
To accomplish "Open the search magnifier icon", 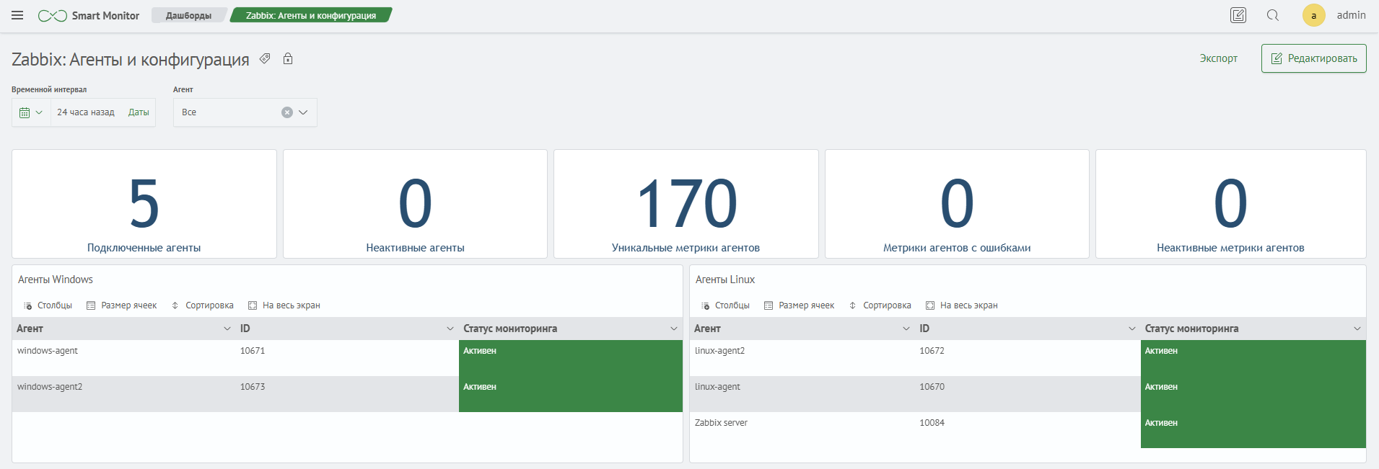I will [x=1273, y=15].
